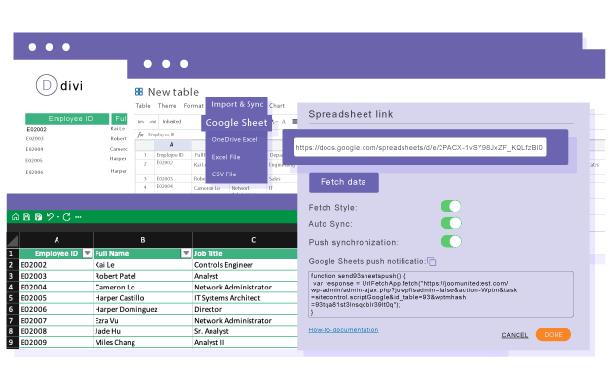Open the Import & Sync menu

click(x=237, y=104)
